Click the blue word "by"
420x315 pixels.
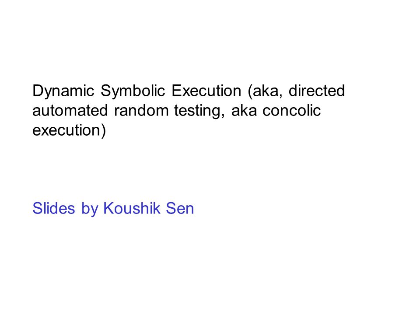click(x=89, y=209)
